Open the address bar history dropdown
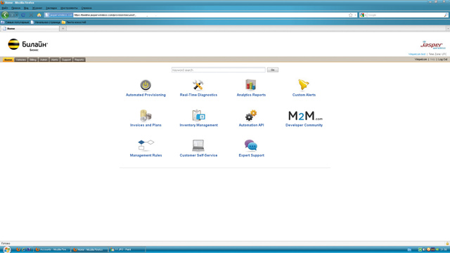Image resolution: width=450 pixels, height=253 pixels. click(355, 15)
